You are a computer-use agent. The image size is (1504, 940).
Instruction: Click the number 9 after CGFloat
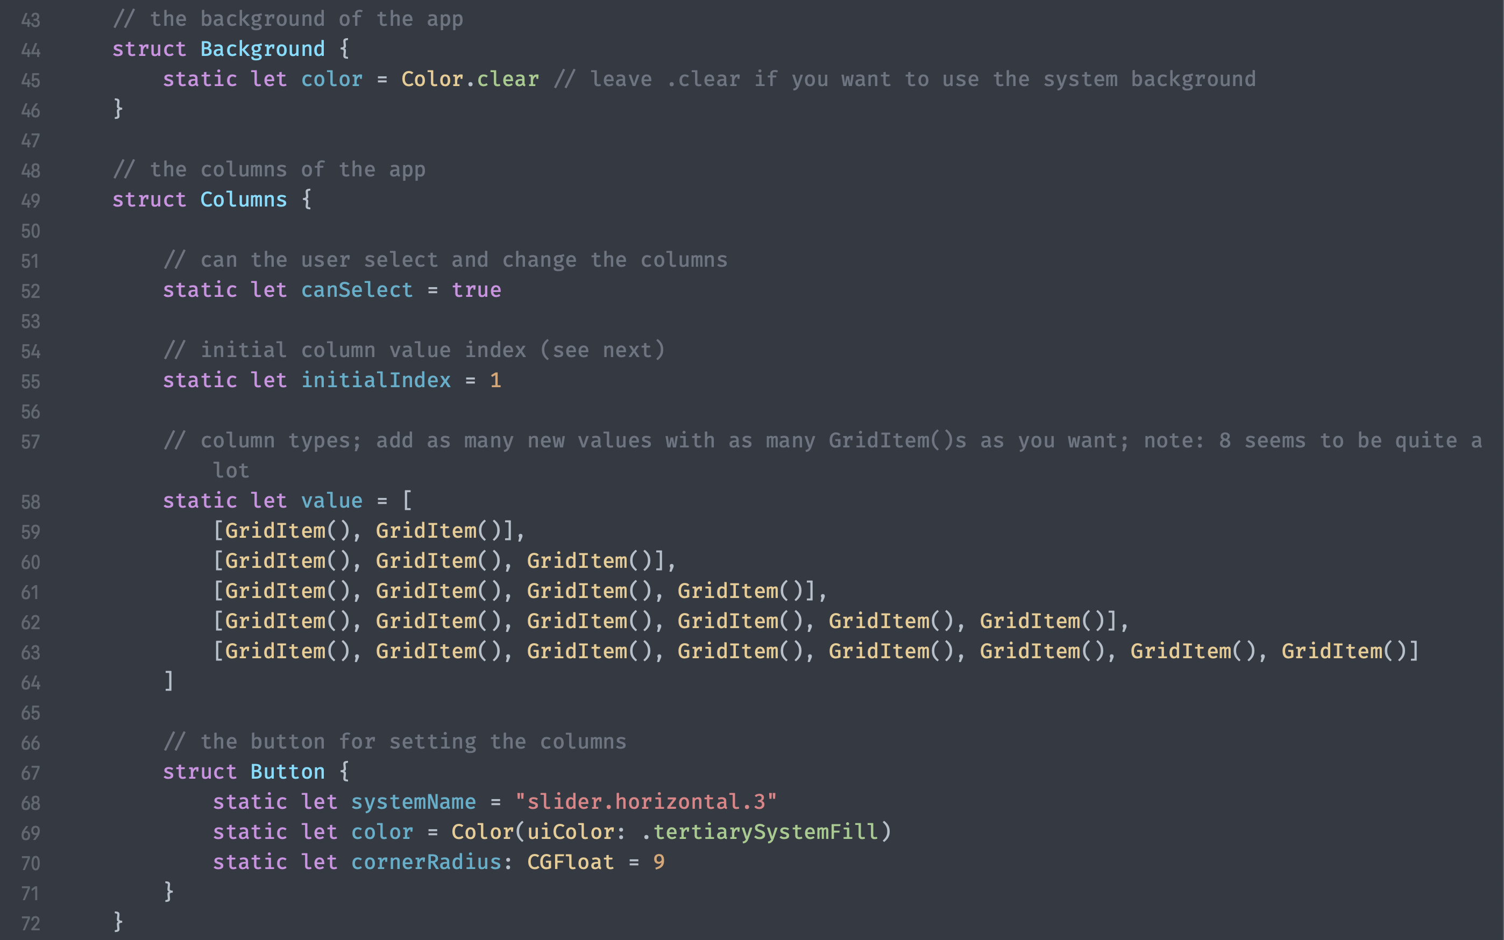tap(658, 862)
